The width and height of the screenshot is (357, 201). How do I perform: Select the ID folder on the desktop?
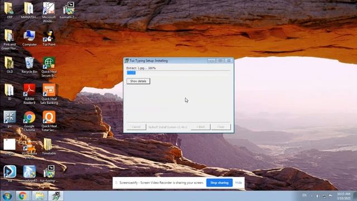point(9,92)
